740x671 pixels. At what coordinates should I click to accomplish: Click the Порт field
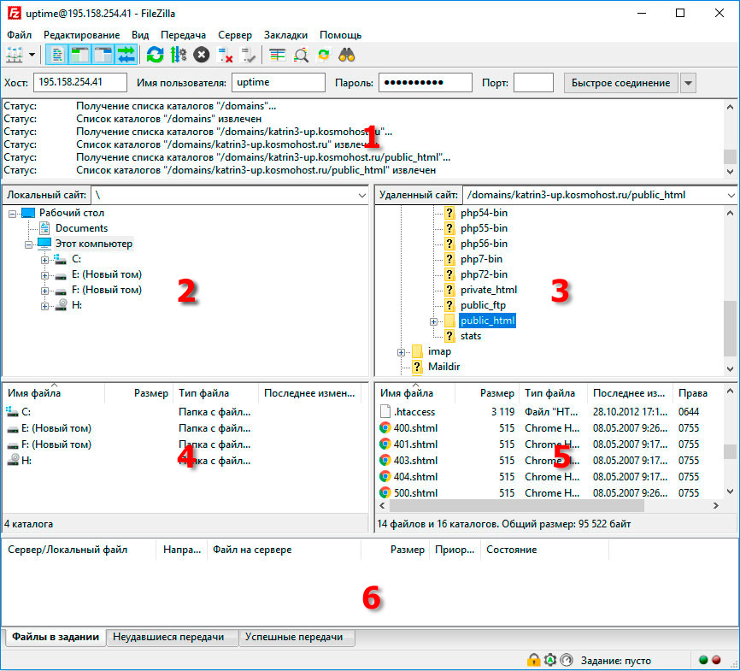(533, 82)
